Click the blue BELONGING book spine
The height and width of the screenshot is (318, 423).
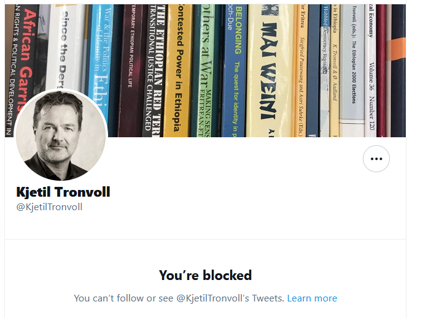pyautogui.click(x=235, y=70)
